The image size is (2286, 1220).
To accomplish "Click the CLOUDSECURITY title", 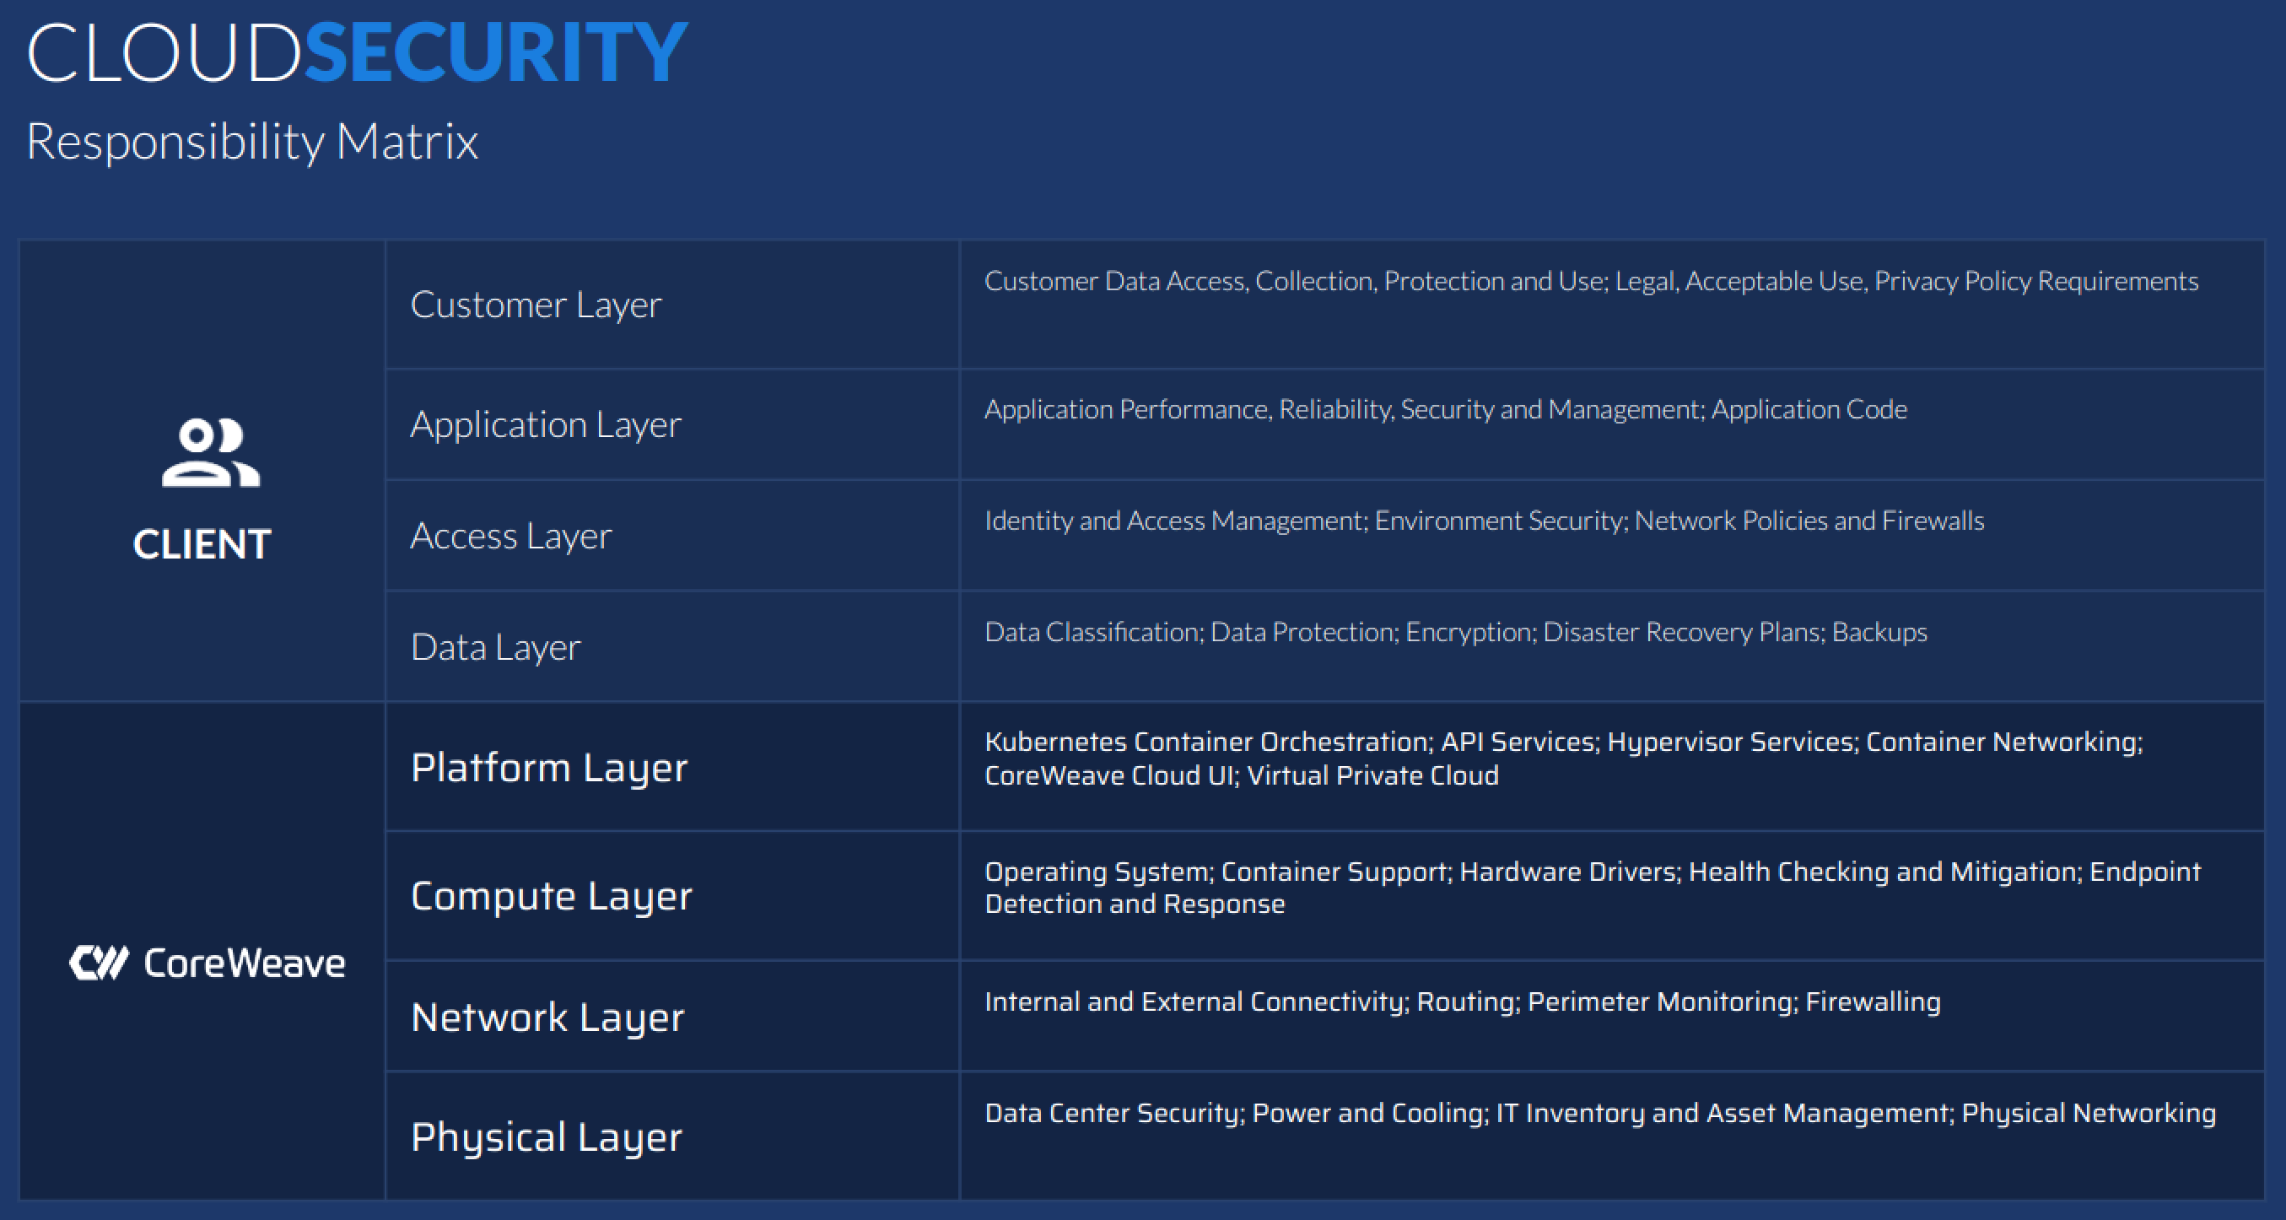I will click(357, 53).
